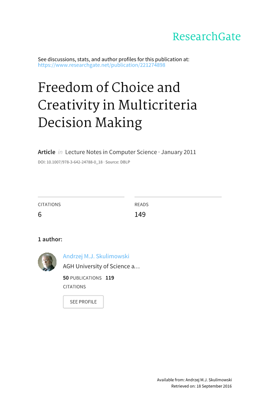Click the author's 119 citations count

[110, 278]
